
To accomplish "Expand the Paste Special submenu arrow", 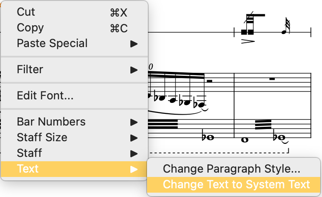I will coord(134,44).
